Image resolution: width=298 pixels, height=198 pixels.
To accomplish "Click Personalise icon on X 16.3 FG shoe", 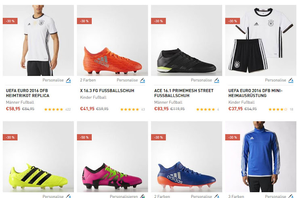I will tap(143, 80).
